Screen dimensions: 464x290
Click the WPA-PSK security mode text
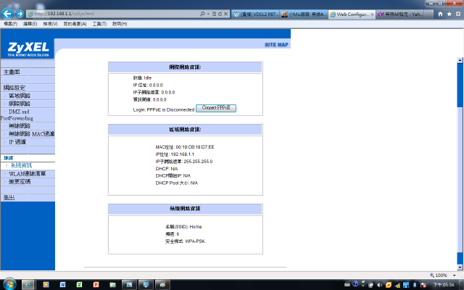pos(195,241)
